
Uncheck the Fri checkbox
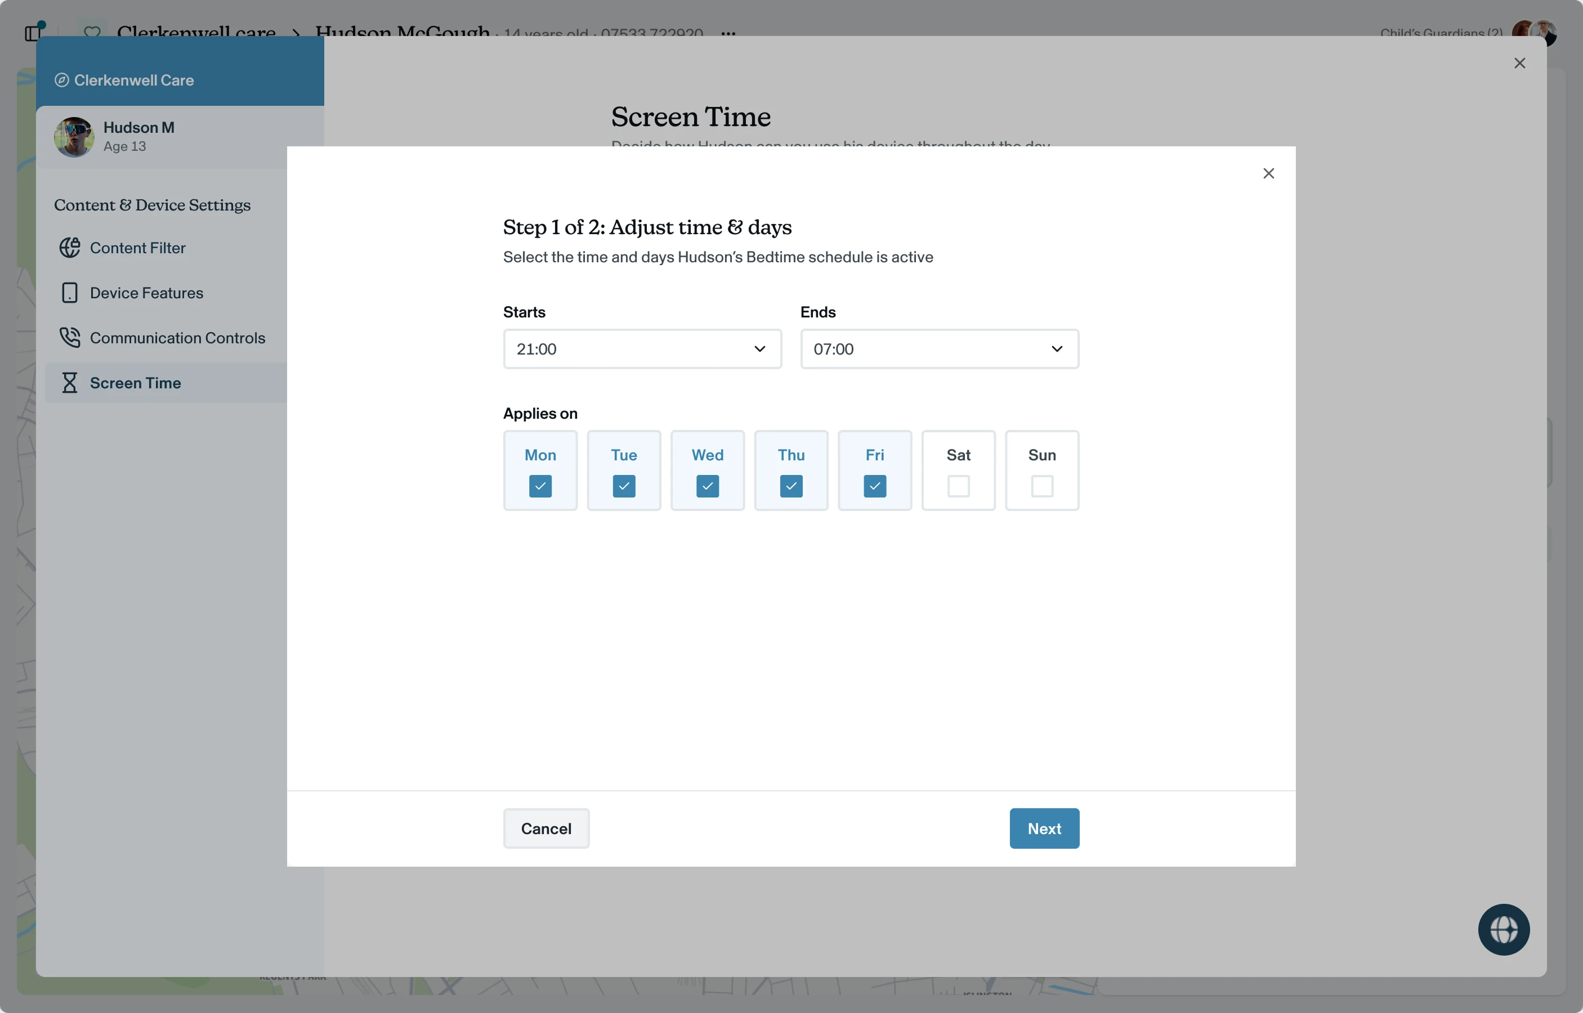coord(874,486)
